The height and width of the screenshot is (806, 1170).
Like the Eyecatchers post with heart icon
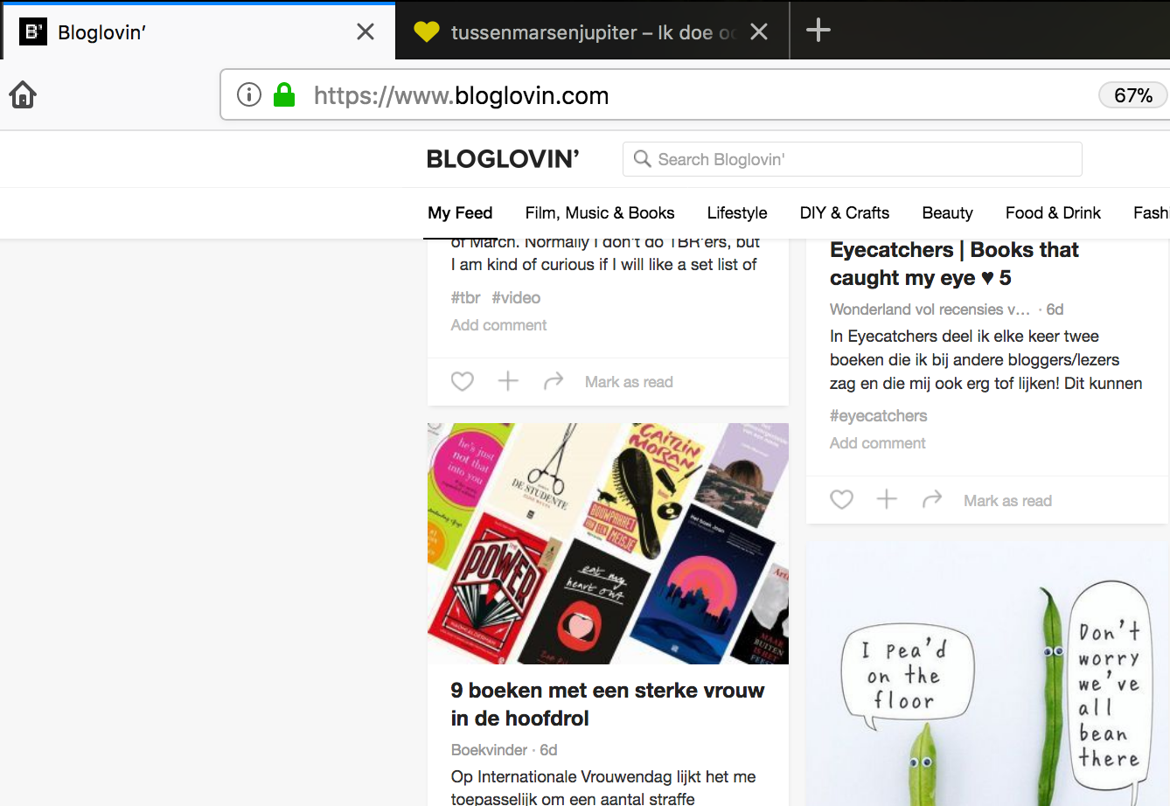[x=841, y=499]
